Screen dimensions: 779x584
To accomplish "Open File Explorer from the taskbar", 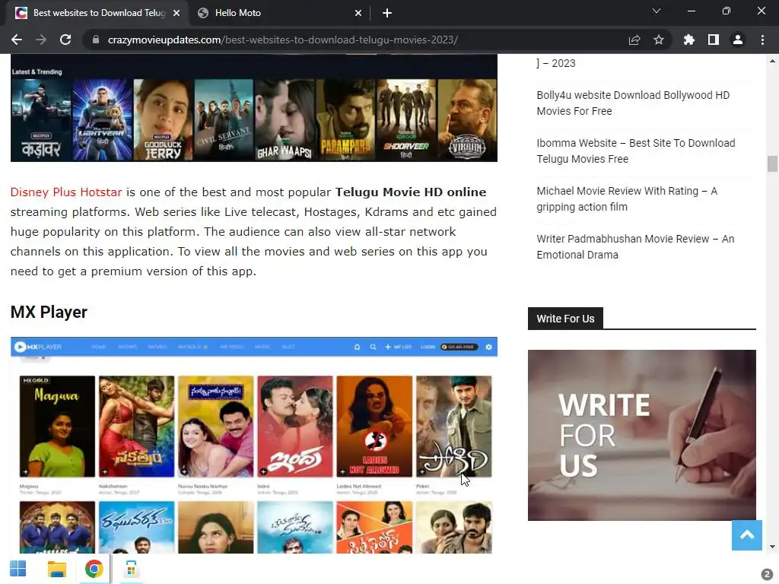I will pyautogui.click(x=56, y=569).
